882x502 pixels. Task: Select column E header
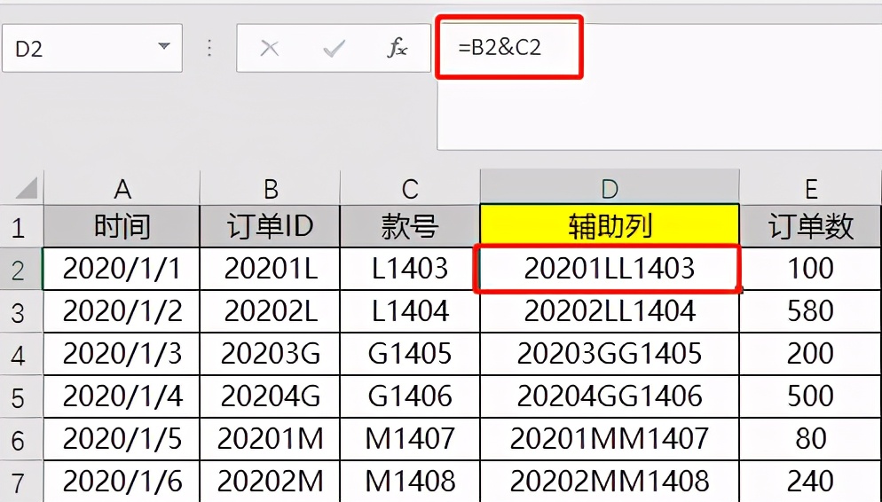click(810, 188)
